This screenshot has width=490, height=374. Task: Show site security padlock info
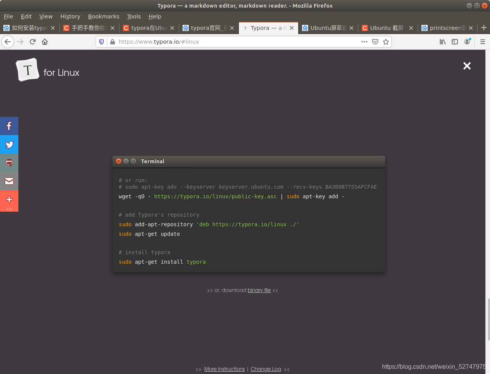[113, 42]
